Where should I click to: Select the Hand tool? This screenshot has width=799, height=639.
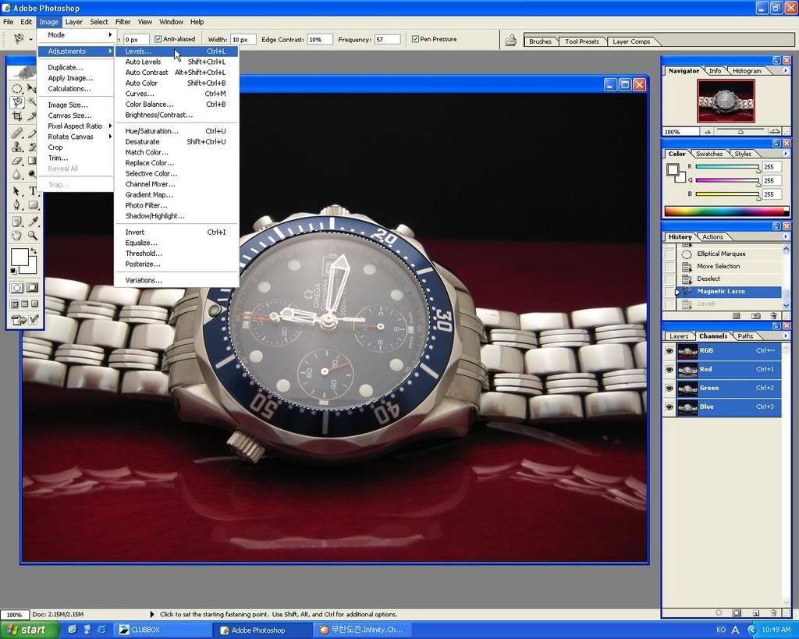tap(17, 236)
